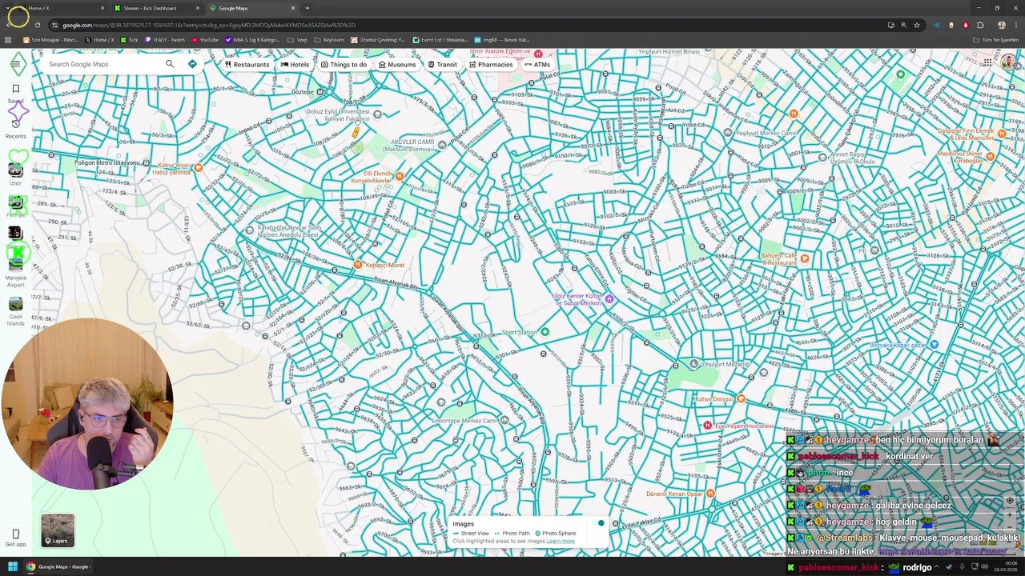
Task: Click the Bozyaka kapalı pazarı marker
Action: (x=934, y=344)
